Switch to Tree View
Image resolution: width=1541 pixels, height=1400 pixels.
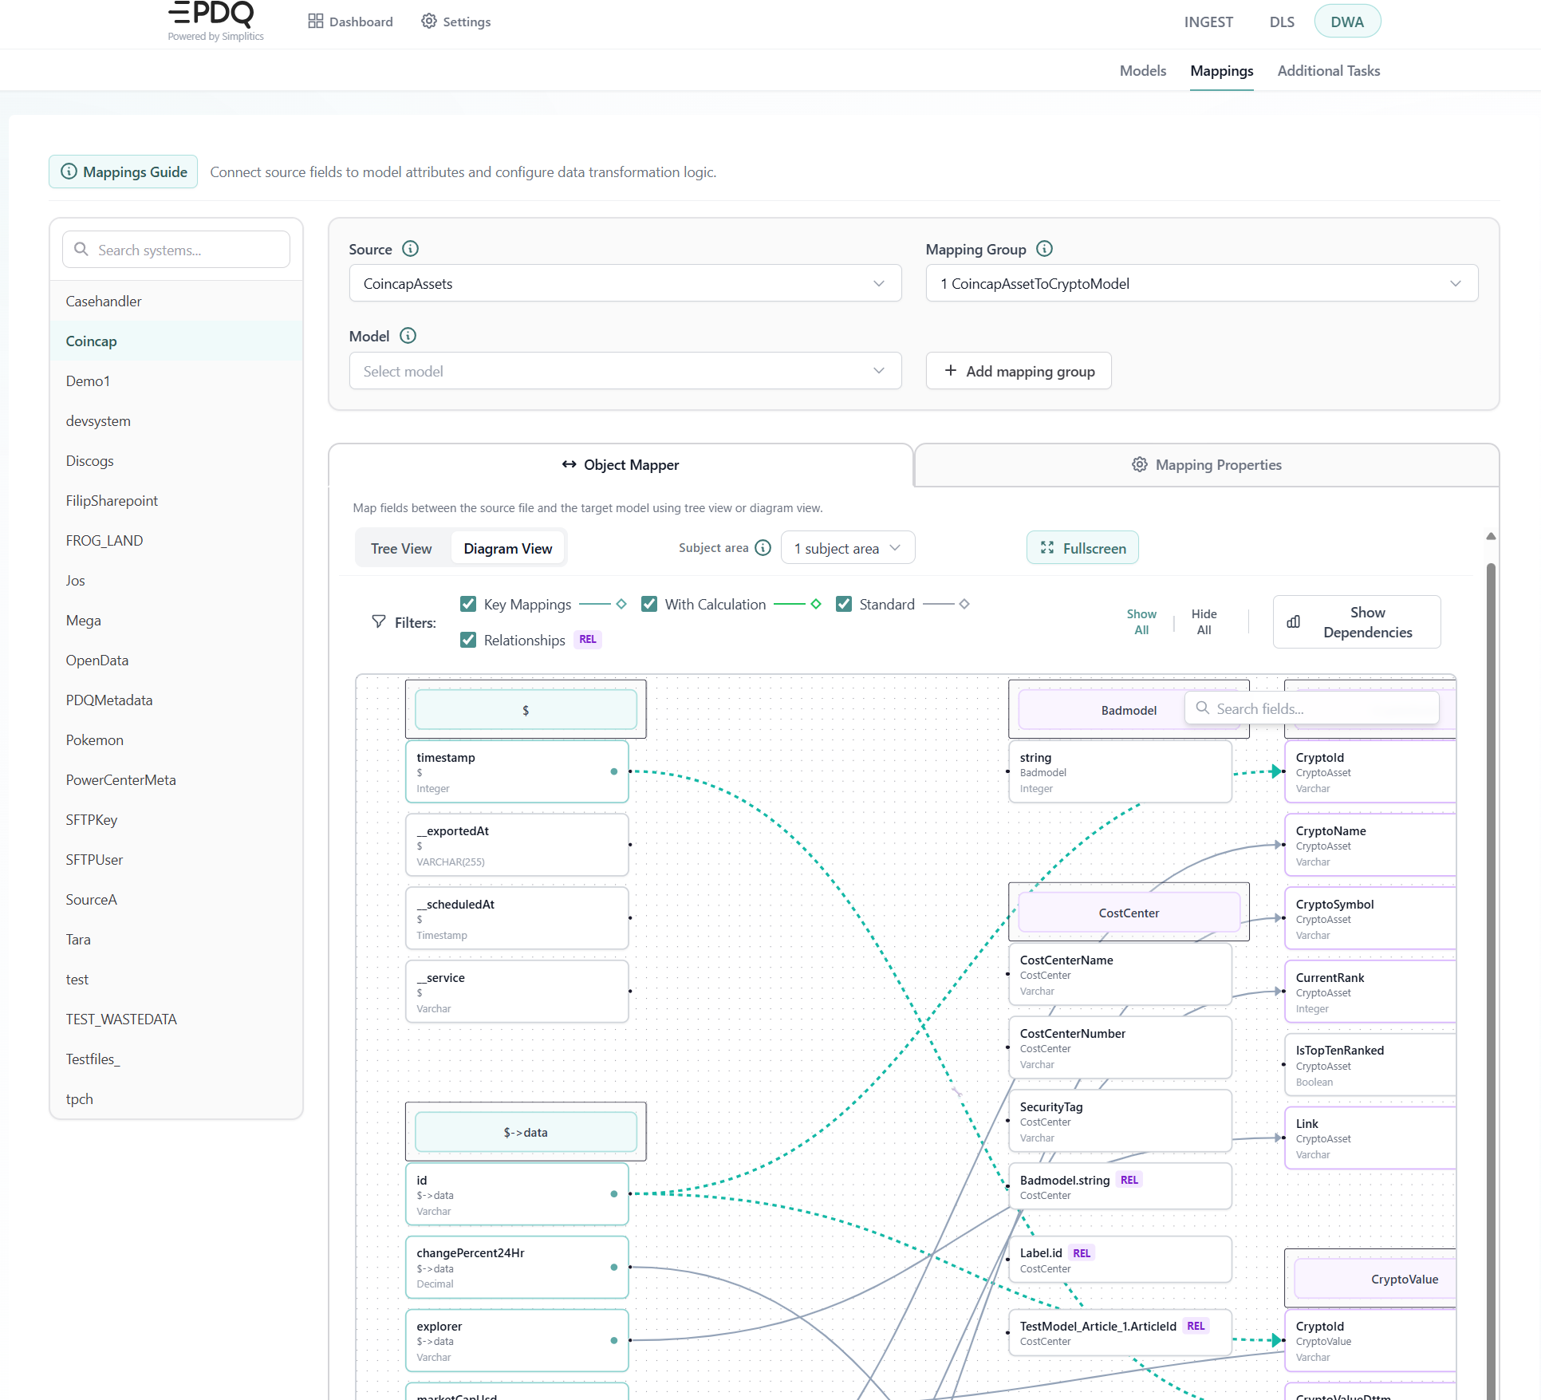[x=401, y=548]
